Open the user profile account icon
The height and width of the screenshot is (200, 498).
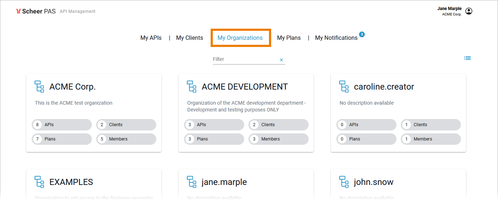point(468,11)
